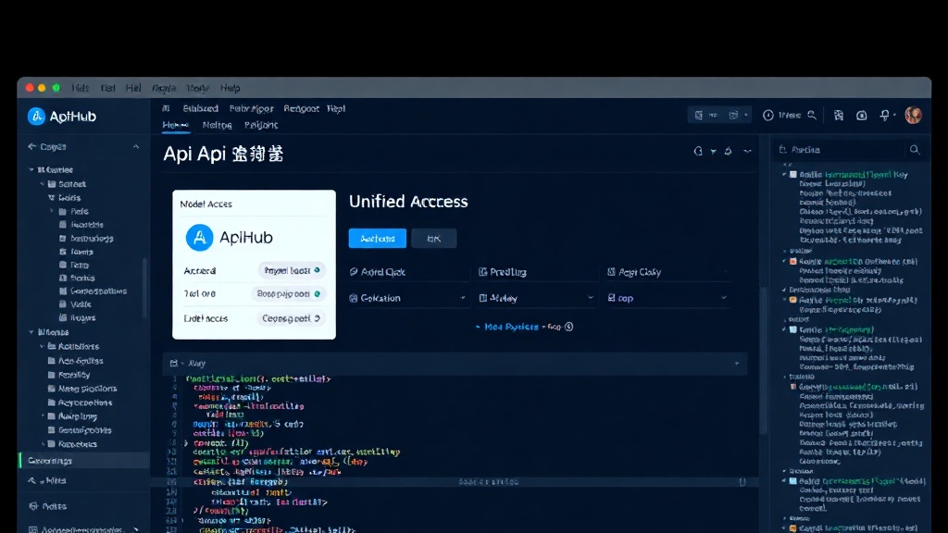Switch to the second tab below the menu bar
948x533 pixels.
217,125
